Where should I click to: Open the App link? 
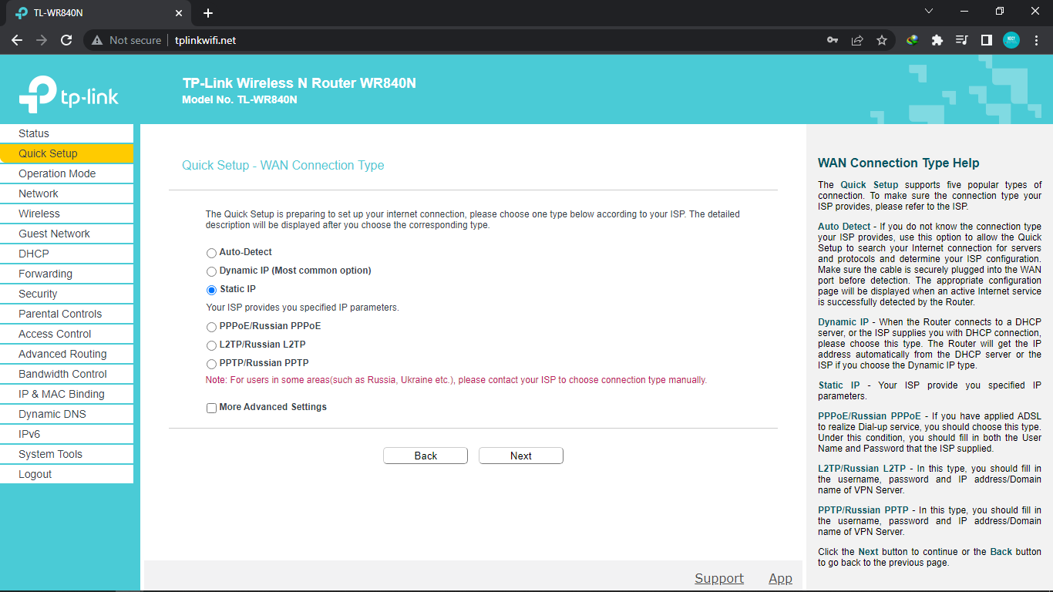click(780, 578)
